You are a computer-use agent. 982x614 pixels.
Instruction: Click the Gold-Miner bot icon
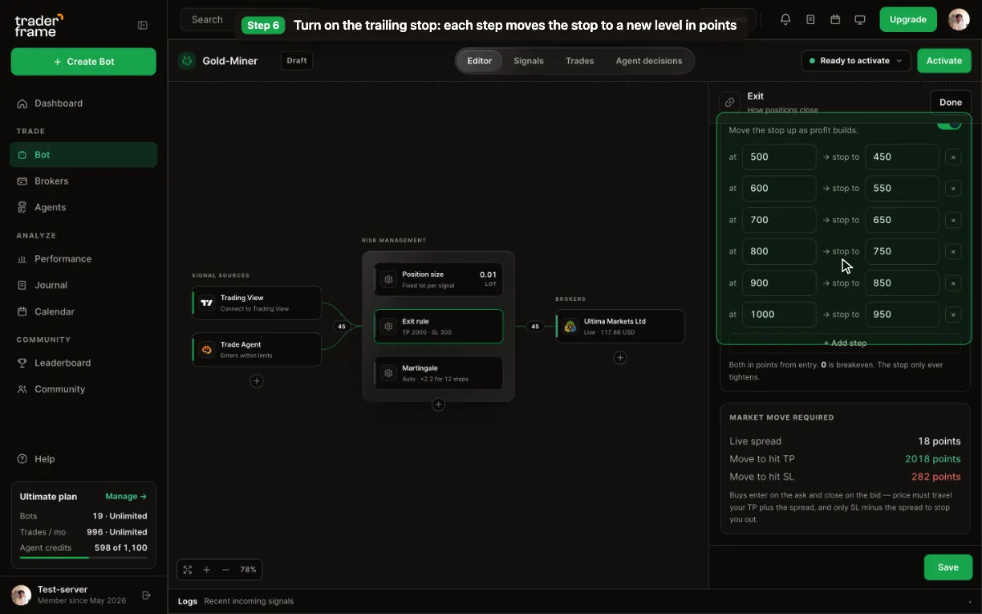pyautogui.click(x=187, y=60)
